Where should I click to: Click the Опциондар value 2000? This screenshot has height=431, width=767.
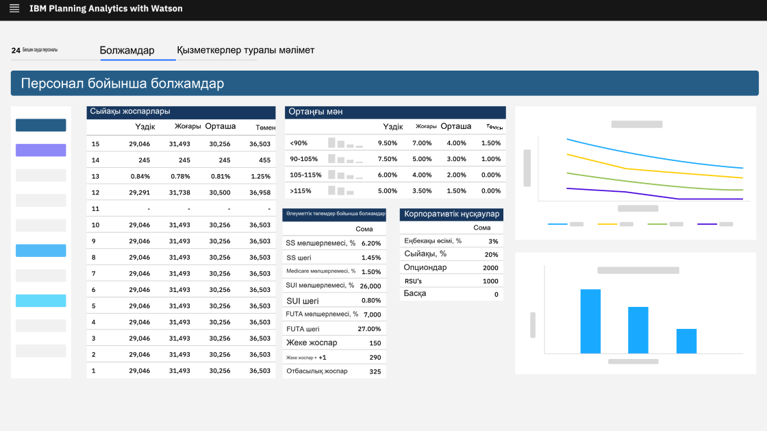point(490,268)
